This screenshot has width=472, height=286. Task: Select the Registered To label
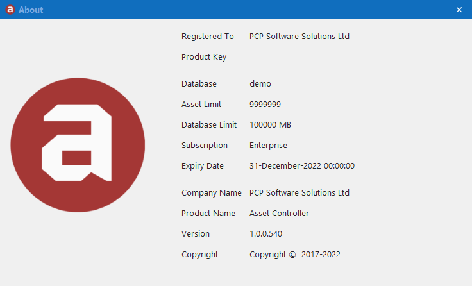pos(207,37)
